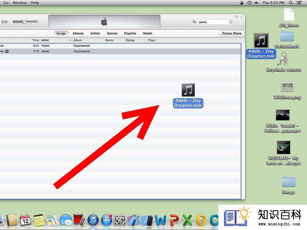
Task: Select Adele - Day Dreamer.m4r beside SwitchResX folder
Action: click(x=261, y=46)
